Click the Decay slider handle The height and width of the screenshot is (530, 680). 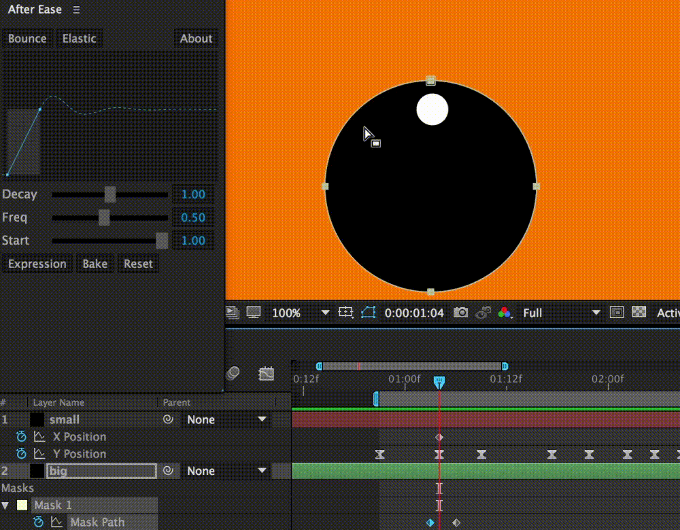coord(110,194)
